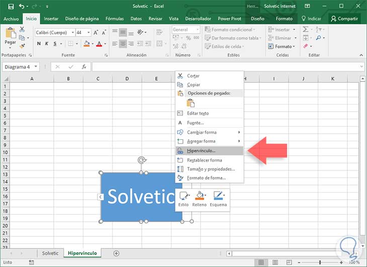Click the insert function fx icon

pos(84,67)
